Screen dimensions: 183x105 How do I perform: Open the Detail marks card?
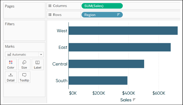(x=11, y=77)
